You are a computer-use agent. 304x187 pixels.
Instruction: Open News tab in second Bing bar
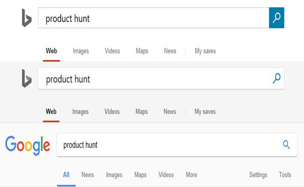(x=170, y=111)
